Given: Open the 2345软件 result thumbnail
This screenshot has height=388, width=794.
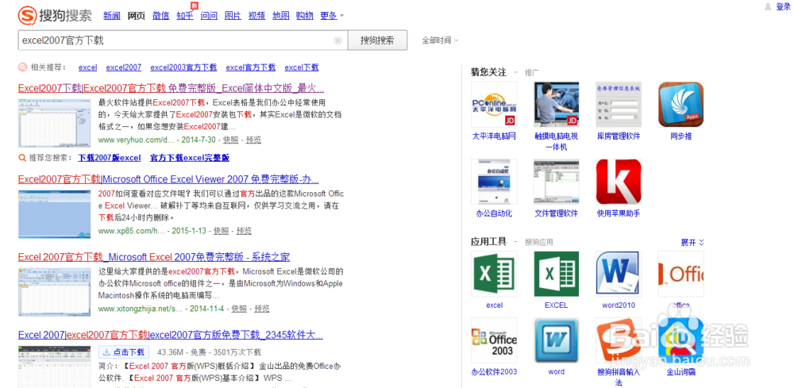Looking at the screenshot, I should click(55, 367).
